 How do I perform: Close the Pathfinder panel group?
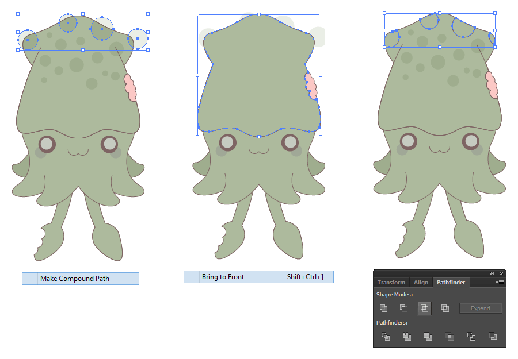tap(500, 273)
